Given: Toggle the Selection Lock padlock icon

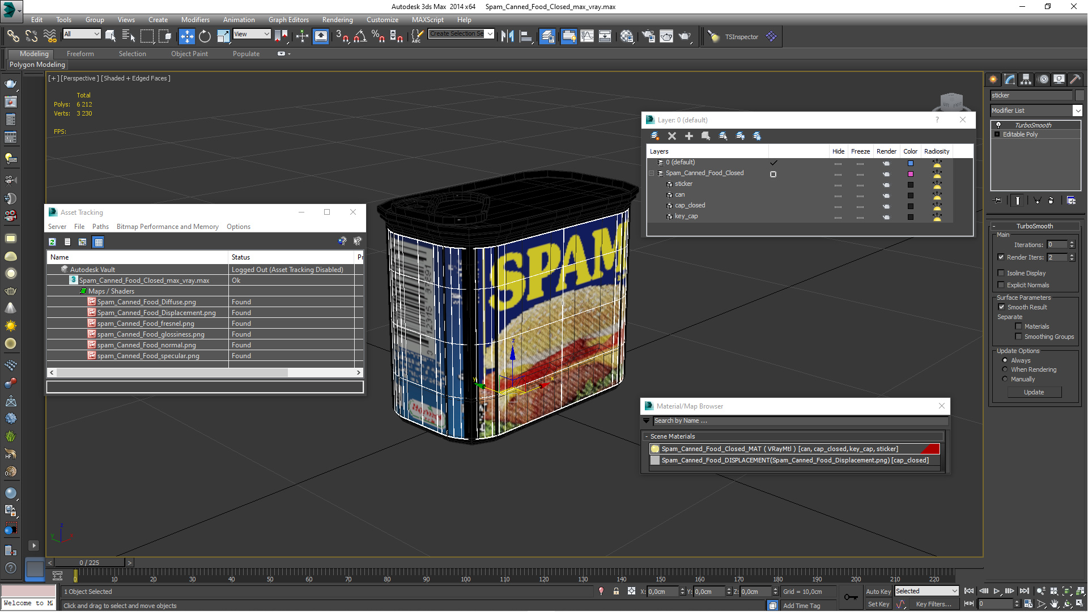Looking at the screenshot, I should [616, 591].
